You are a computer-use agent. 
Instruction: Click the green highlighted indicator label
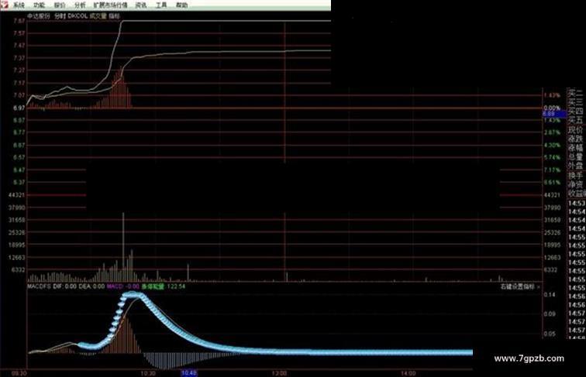[x=153, y=286]
